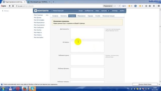Screen dimensions: 161x91
Task: Click inside the 'Любимая музыка' text area
Action: [x=87, y=60]
